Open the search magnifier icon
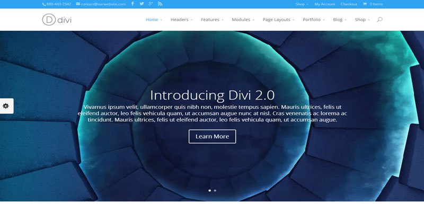This screenshot has width=424, height=212. click(x=379, y=20)
